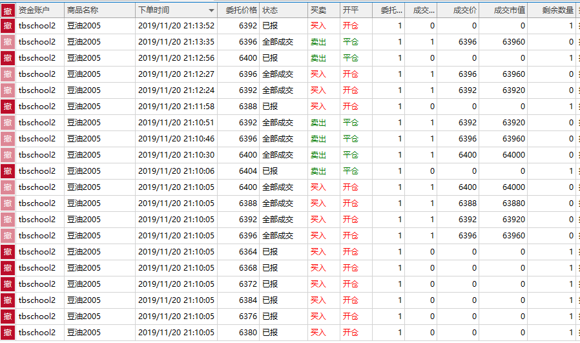Click 豆油2005 in the 6376 price row
580x343 pixels.
(84, 317)
